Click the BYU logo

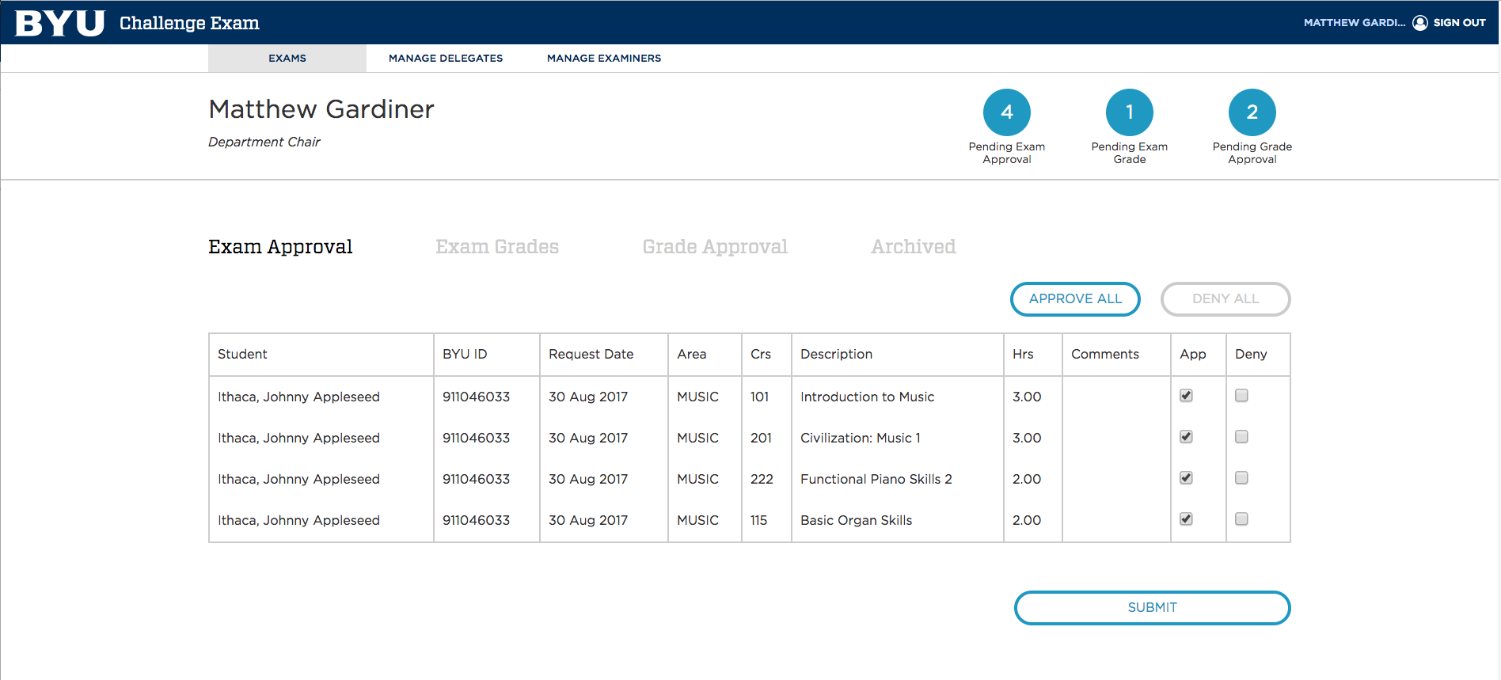click(x=59, y=23)
